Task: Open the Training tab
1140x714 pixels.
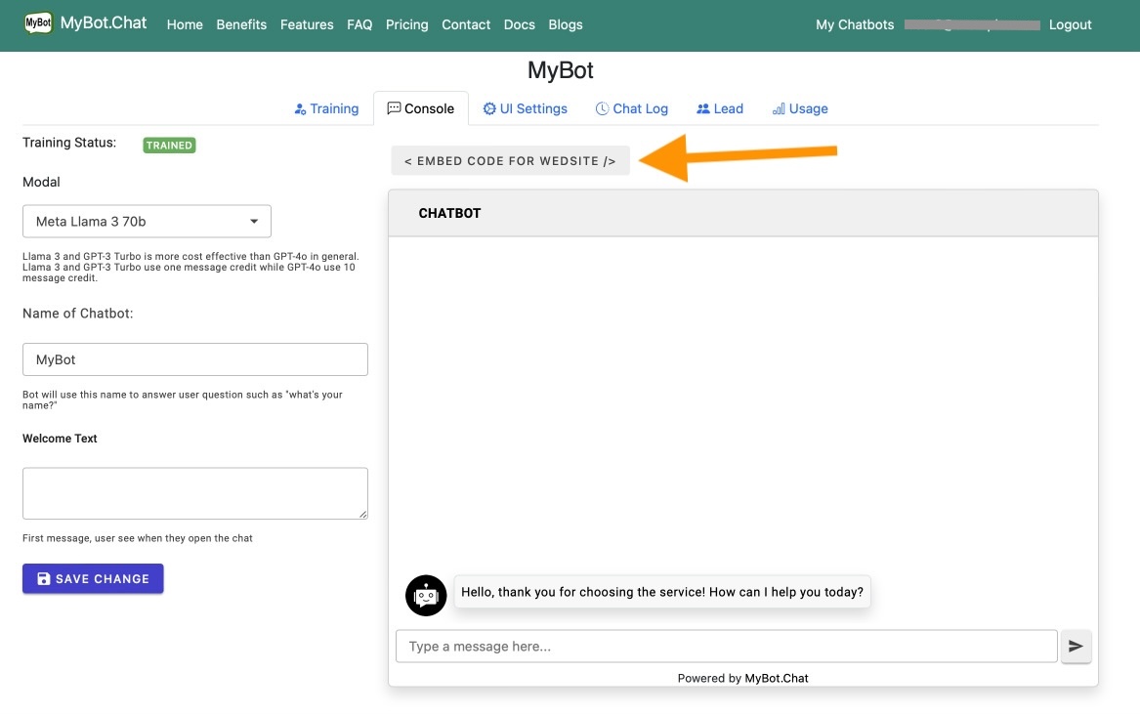Action: tap(326, 108)
